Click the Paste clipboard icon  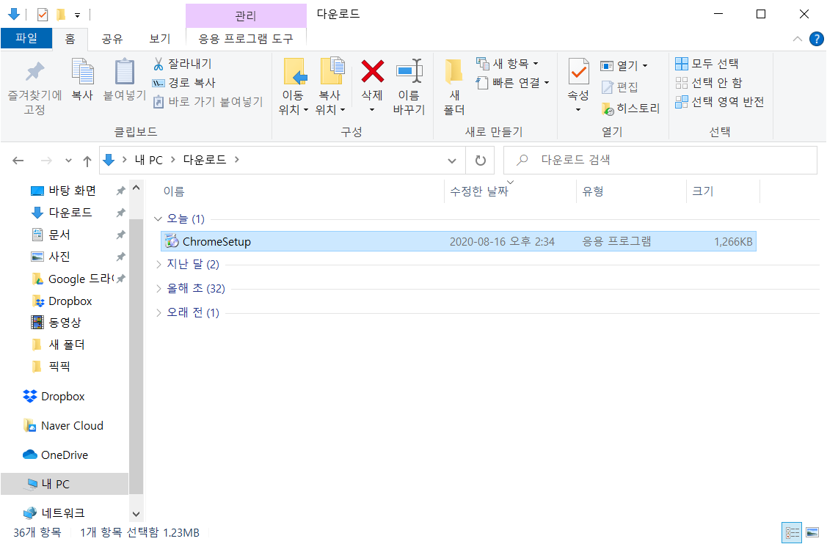125,72
